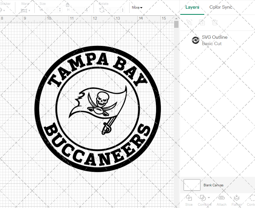The width and height of the screenshot is (255, 208).
Task: Open the More options dropdown
Action: (x=137, y=8)
